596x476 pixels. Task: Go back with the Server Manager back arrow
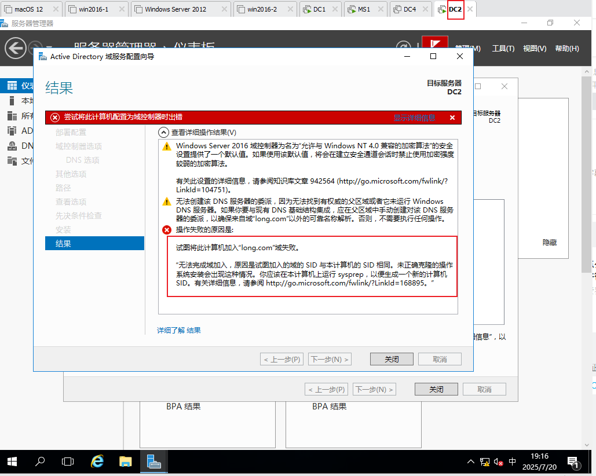[x=15, y=48]
